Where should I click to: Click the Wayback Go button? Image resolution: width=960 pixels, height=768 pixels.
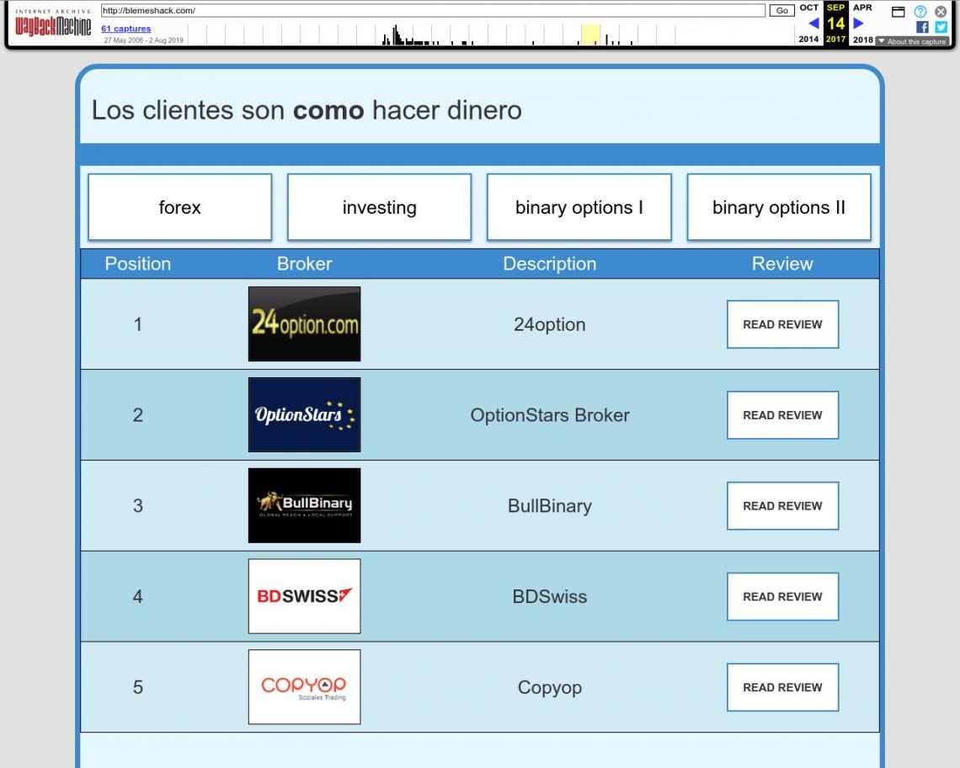click(x=781, y=10)
